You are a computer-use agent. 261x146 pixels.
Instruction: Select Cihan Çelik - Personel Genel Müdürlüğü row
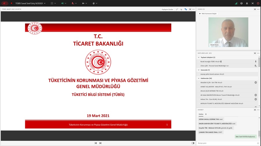(x=227, y=66)
